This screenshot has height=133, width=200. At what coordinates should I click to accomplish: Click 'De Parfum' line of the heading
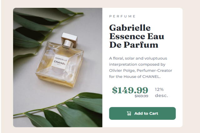pos(134,45)
